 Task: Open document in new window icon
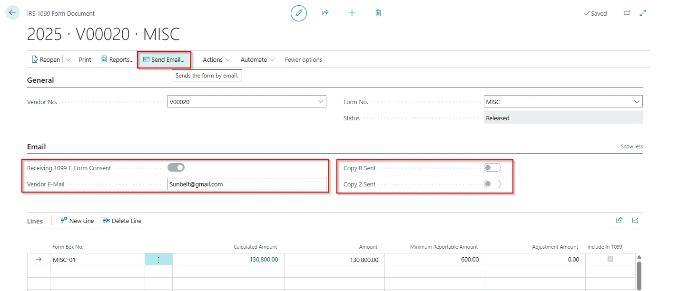[627, 13]
